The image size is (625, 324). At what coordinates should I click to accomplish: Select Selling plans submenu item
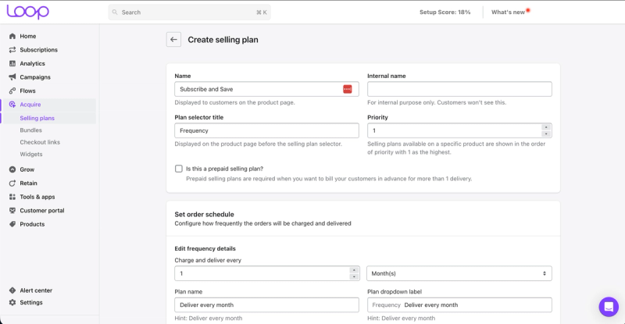coord(37,118)
